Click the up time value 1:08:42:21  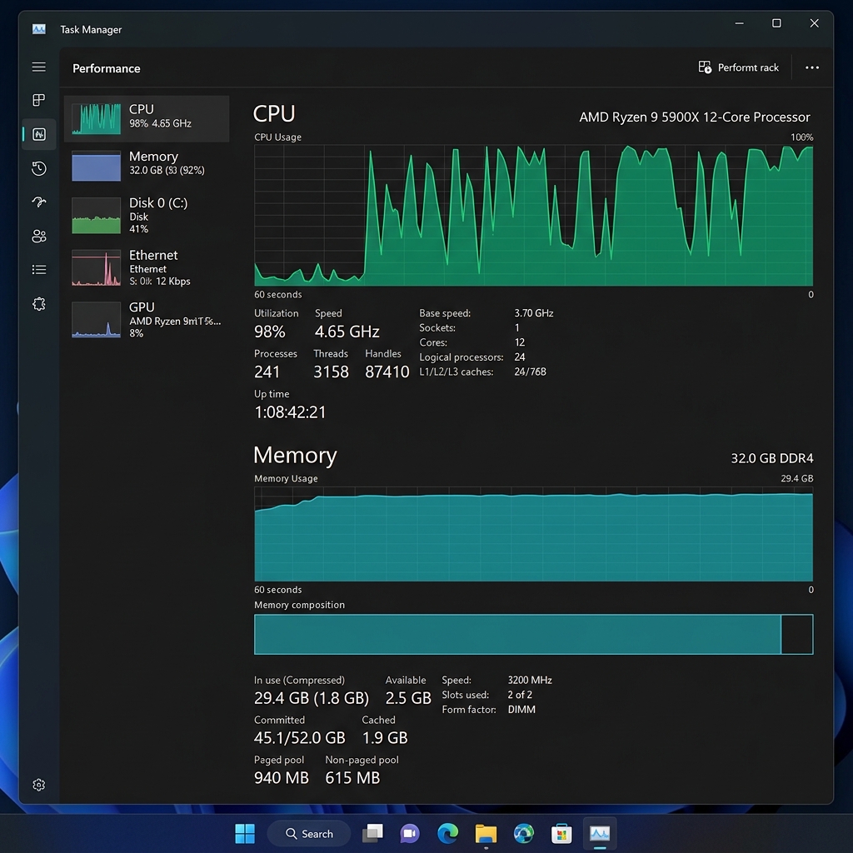click(290, 412)
